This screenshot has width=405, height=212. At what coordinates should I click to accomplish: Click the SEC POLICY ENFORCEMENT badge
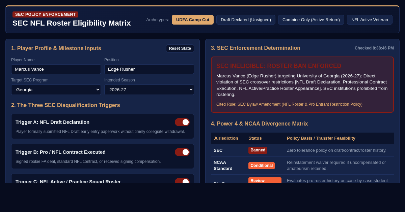tap(45, 14)
